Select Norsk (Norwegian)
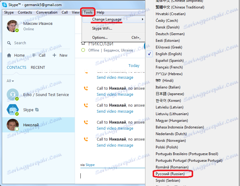This screenshot has width=240, height=186. (x=171, y=141)
